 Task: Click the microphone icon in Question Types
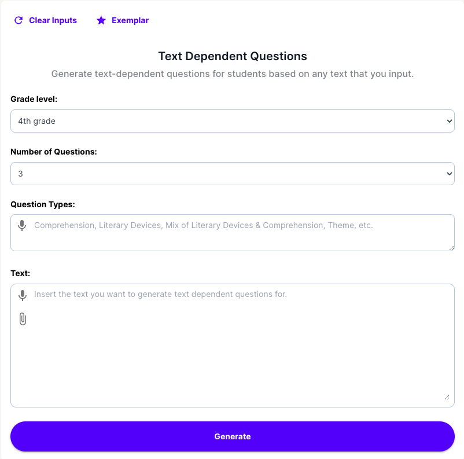22,225
